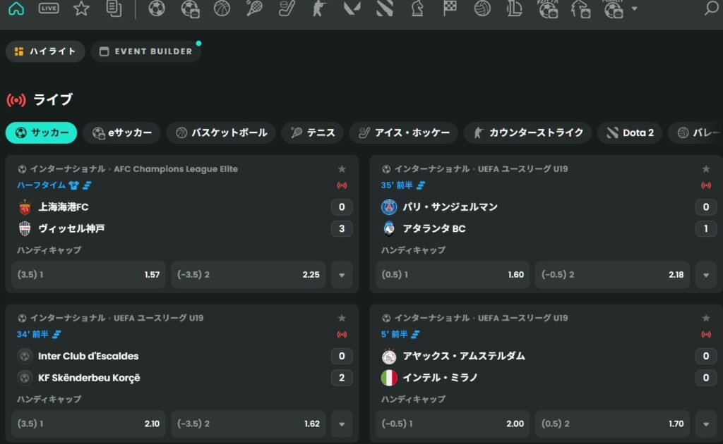Open live stream icon for アヤックス match
Image resolution: width=723 pixels, height=444 pixels.
[x=706, y=335]
